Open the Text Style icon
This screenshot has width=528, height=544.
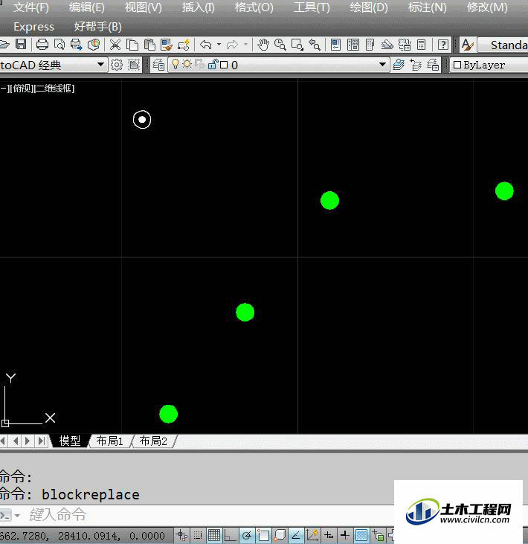467,45
